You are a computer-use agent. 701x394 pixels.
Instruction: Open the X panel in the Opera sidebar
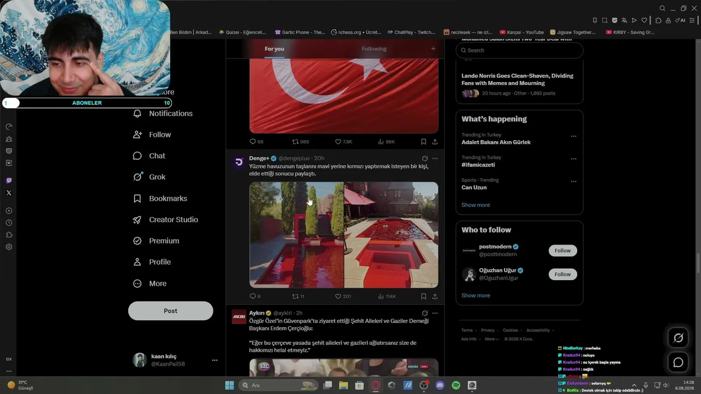tap(9, 193)
